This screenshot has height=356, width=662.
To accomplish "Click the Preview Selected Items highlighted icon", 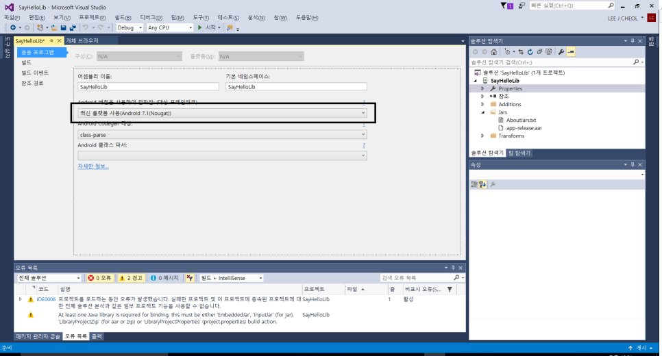I will (x=571, y=52).
